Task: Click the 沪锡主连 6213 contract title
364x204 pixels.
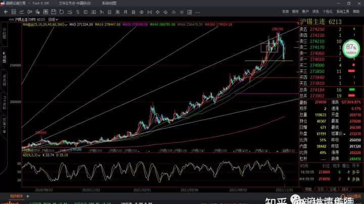Action: [x=321, y=22]
